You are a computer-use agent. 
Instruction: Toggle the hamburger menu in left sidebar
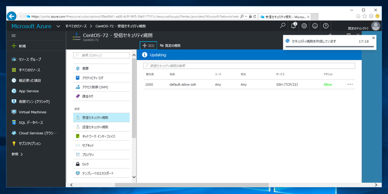pyautogui.click(x=14, y=36)
